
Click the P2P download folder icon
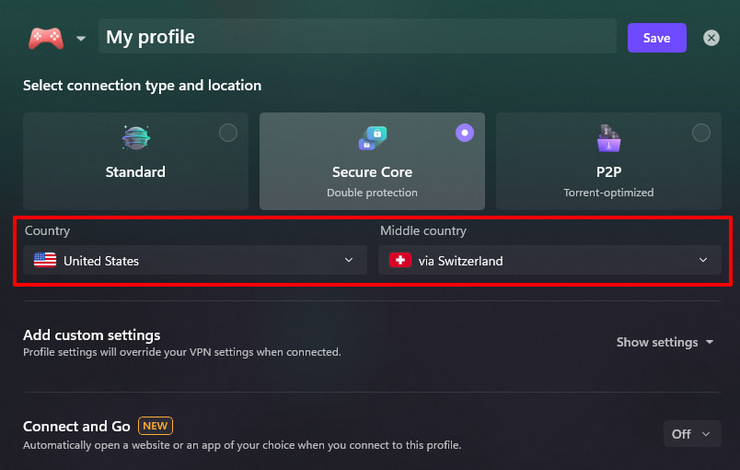pyautogui.click(x=608, y=138)
